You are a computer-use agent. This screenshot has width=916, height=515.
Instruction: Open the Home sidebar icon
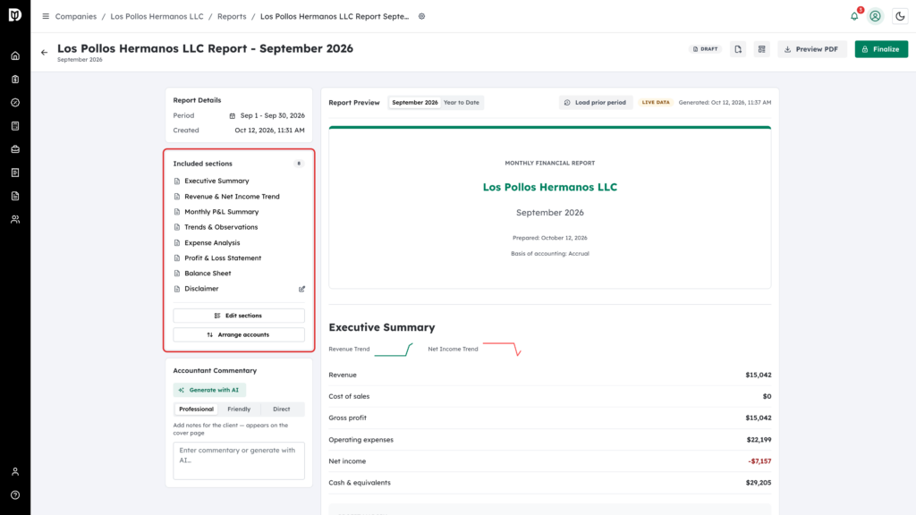(15, 56)
